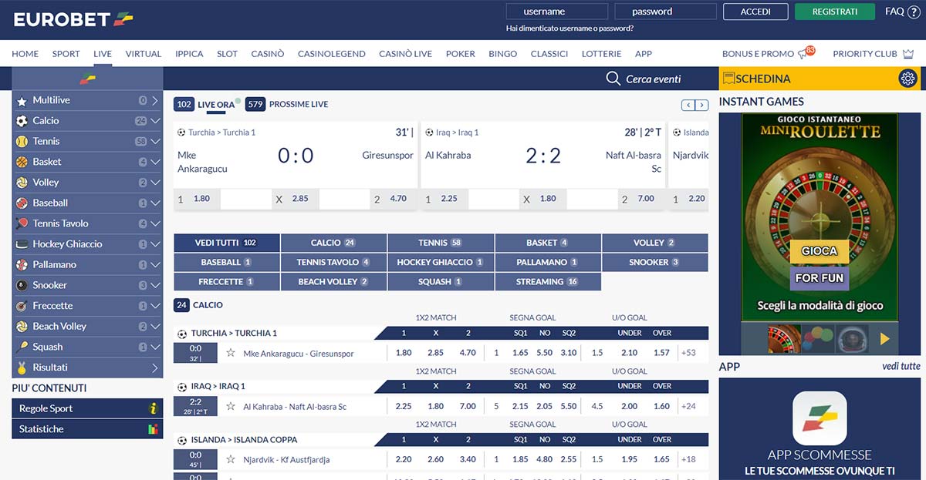Screen dimensions: 926x480
Task: Open Schedina settings gear icon
Action: click(x=907, y=79)
